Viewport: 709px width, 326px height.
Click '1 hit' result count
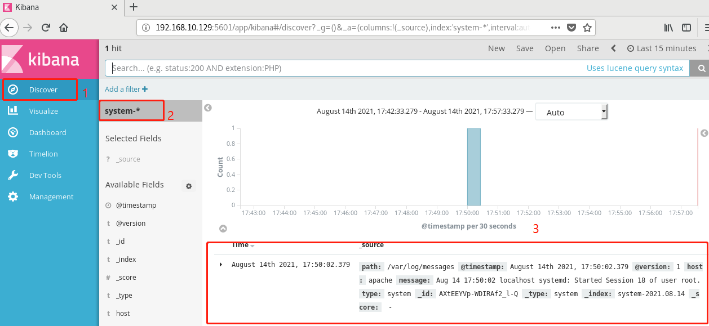pyautogui.click(x=113, y=48)
